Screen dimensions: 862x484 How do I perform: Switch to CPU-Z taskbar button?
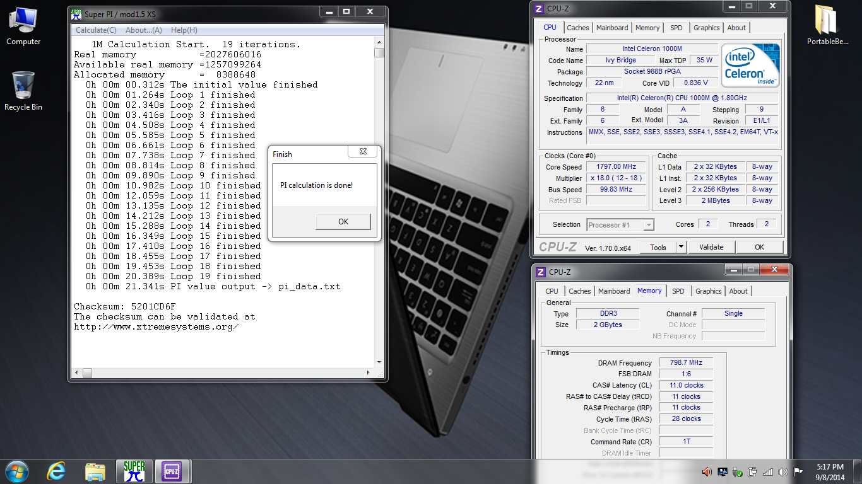(x=172, y=471)
